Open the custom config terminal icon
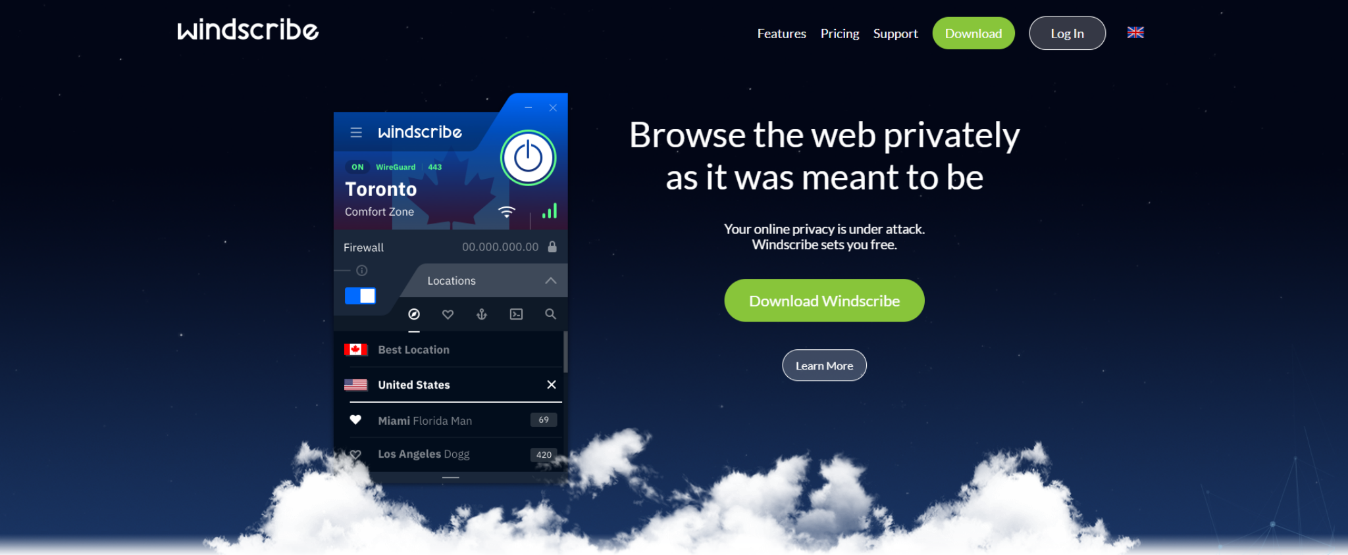Viewport: 1348px width, 555px height. (x=516, y=314)
